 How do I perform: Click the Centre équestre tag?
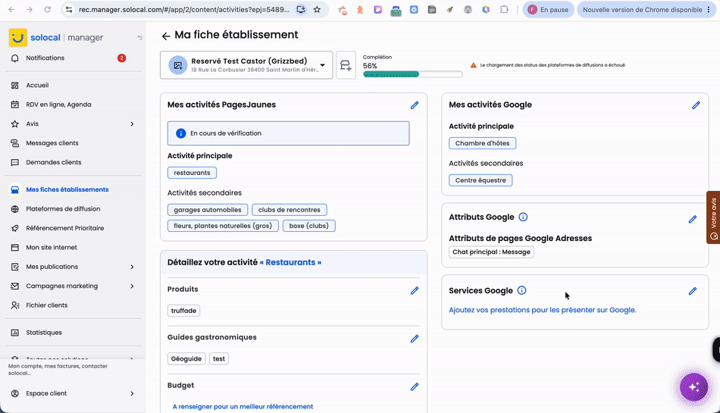tap(481, 180)
